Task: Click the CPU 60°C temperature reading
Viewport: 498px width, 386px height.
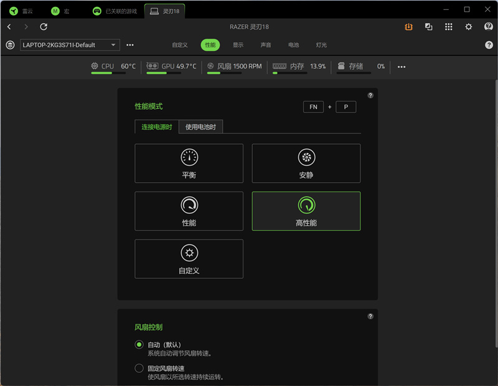Action: pyautogui.click(x=128, y=66)
